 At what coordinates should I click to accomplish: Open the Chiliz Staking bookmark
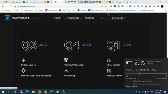tap(51, 10)
